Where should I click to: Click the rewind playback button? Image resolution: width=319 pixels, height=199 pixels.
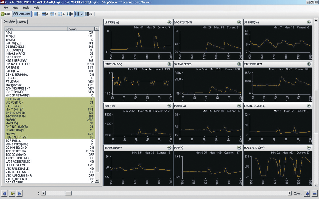pos(5,193)
